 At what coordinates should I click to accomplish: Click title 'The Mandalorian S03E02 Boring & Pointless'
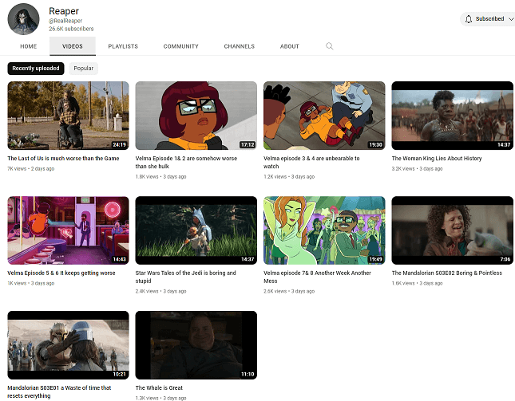click(446, 273)
